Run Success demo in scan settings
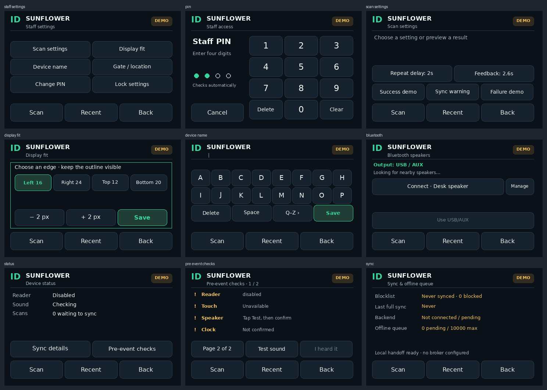The image size is (547, 390). [x=398, y=92]
